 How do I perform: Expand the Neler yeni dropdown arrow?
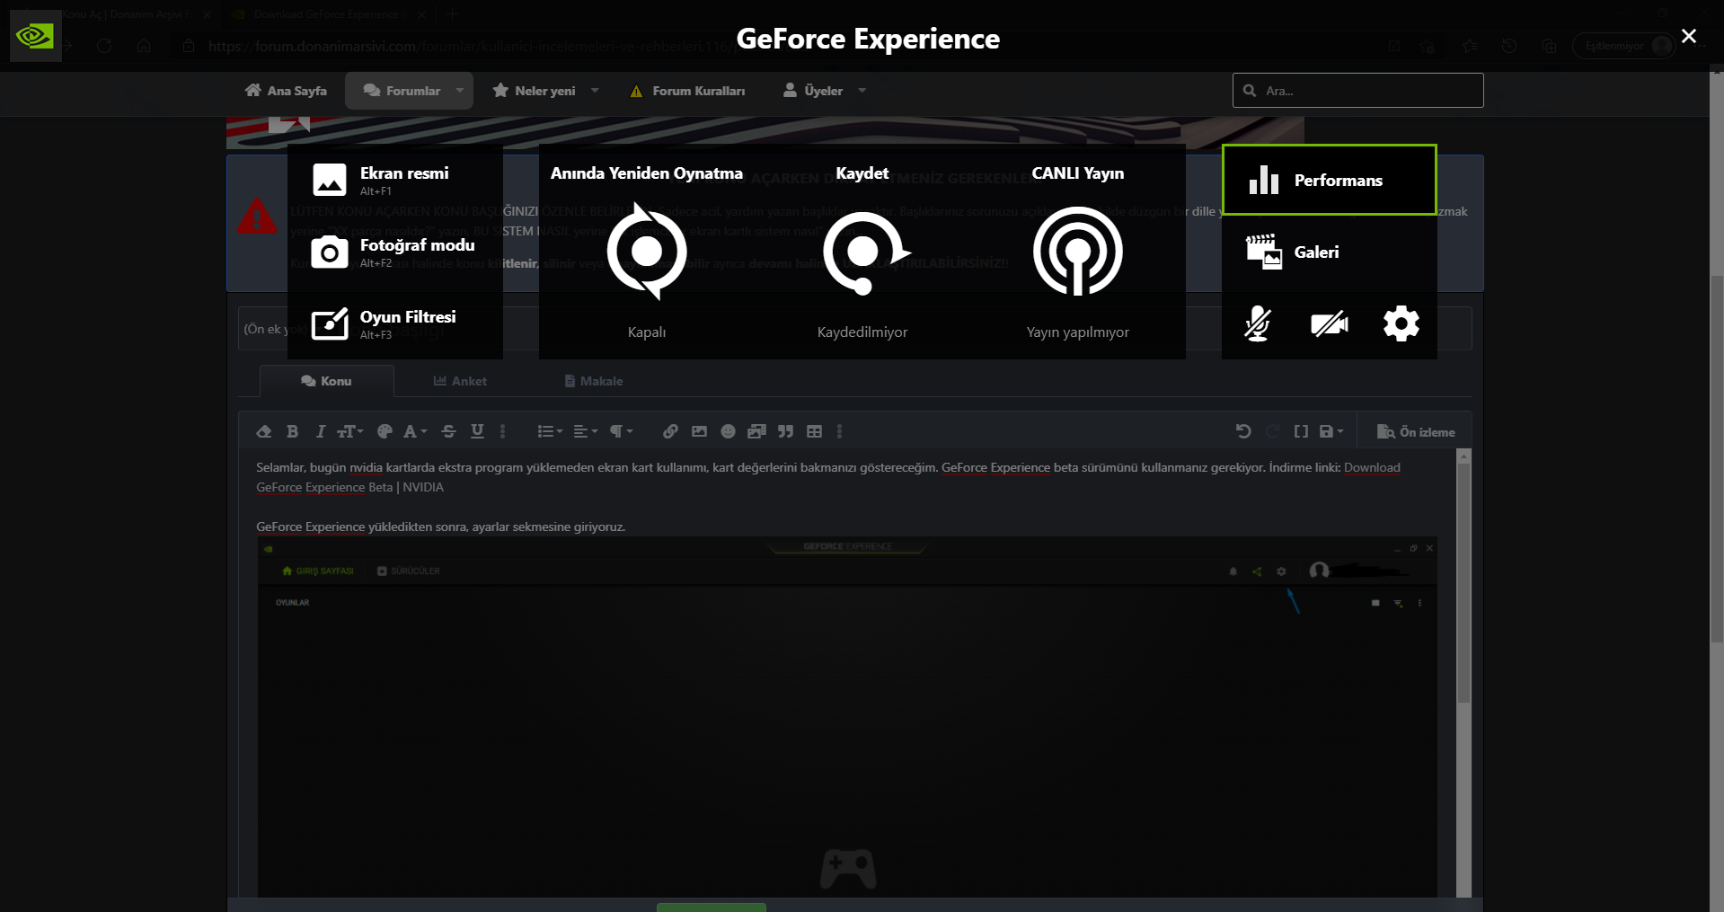coord(595,91)
